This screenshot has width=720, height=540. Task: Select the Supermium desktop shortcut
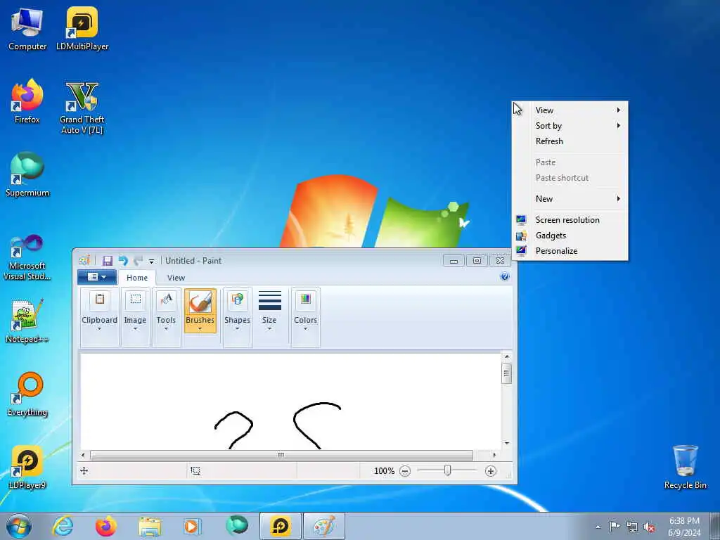27,174
